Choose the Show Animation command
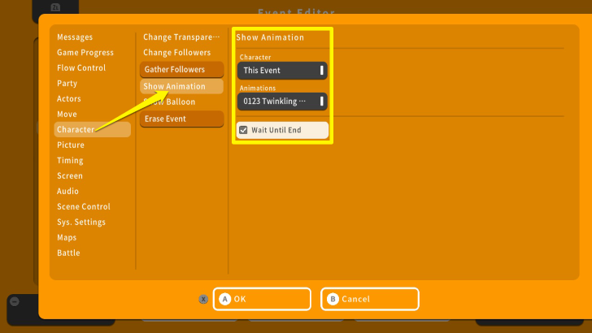592x333 pixels. click(181, 86)
